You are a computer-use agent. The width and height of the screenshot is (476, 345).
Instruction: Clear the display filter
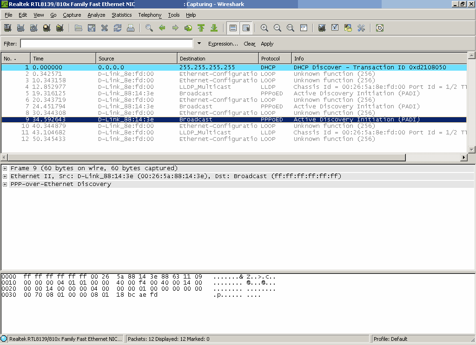pyautogui.click(x=250, y=44)
